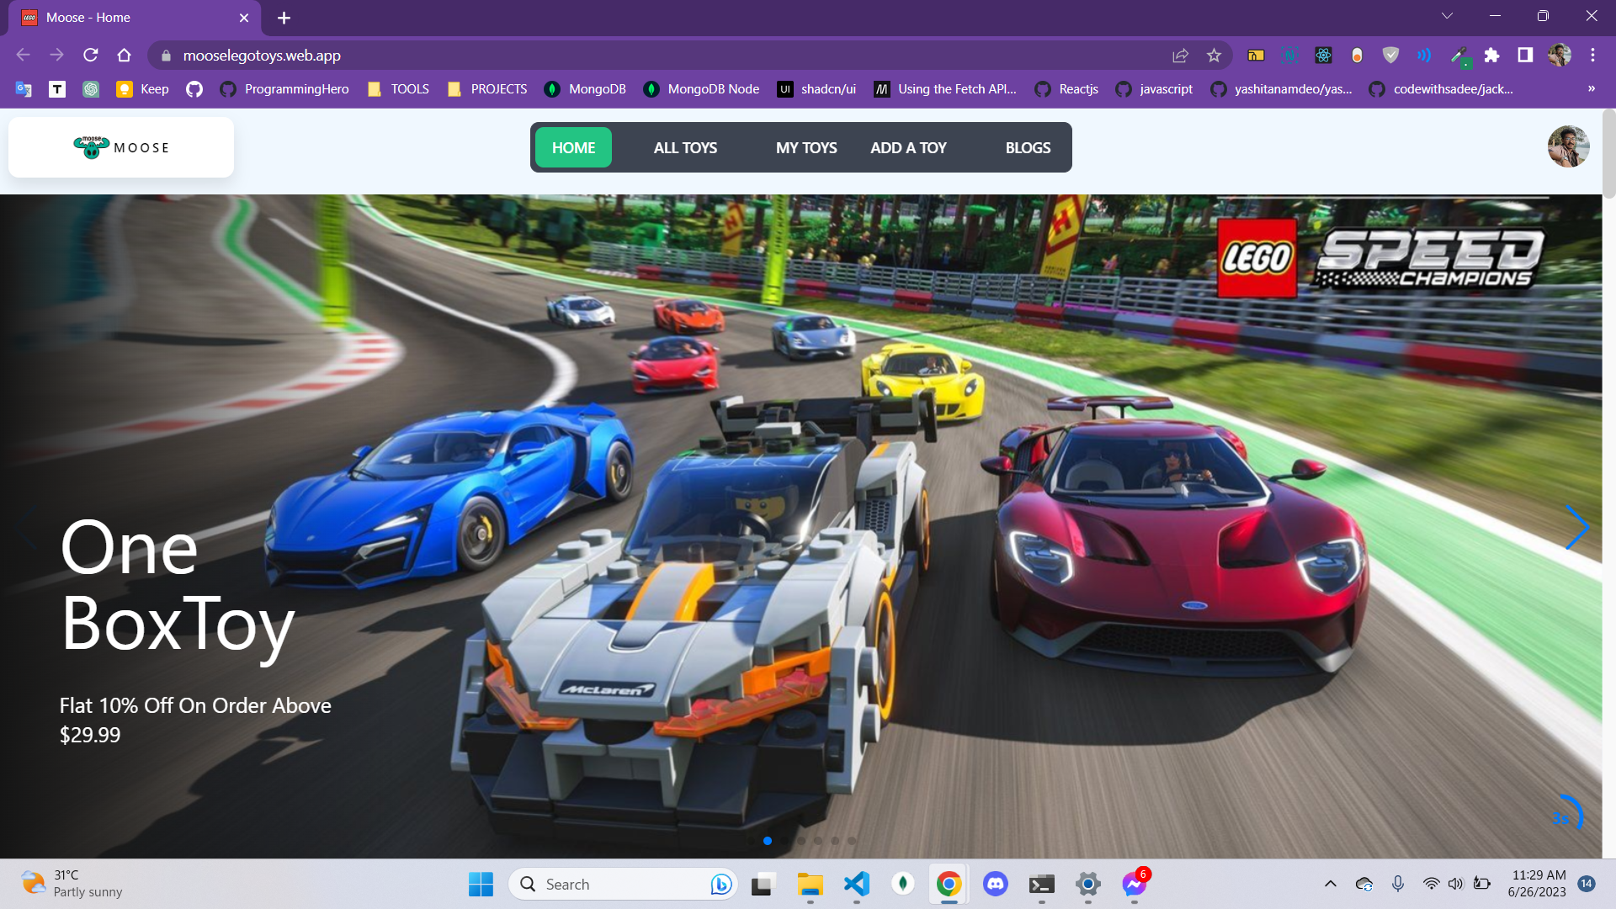Open the notification center badge
The height and width of the screenshot is (909, 1616).
[1587, 884]
